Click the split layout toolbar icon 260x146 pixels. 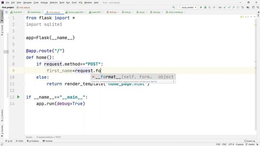[253, 7]
